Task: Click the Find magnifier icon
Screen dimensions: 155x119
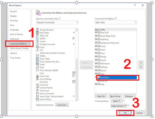Action: [37, 67]
